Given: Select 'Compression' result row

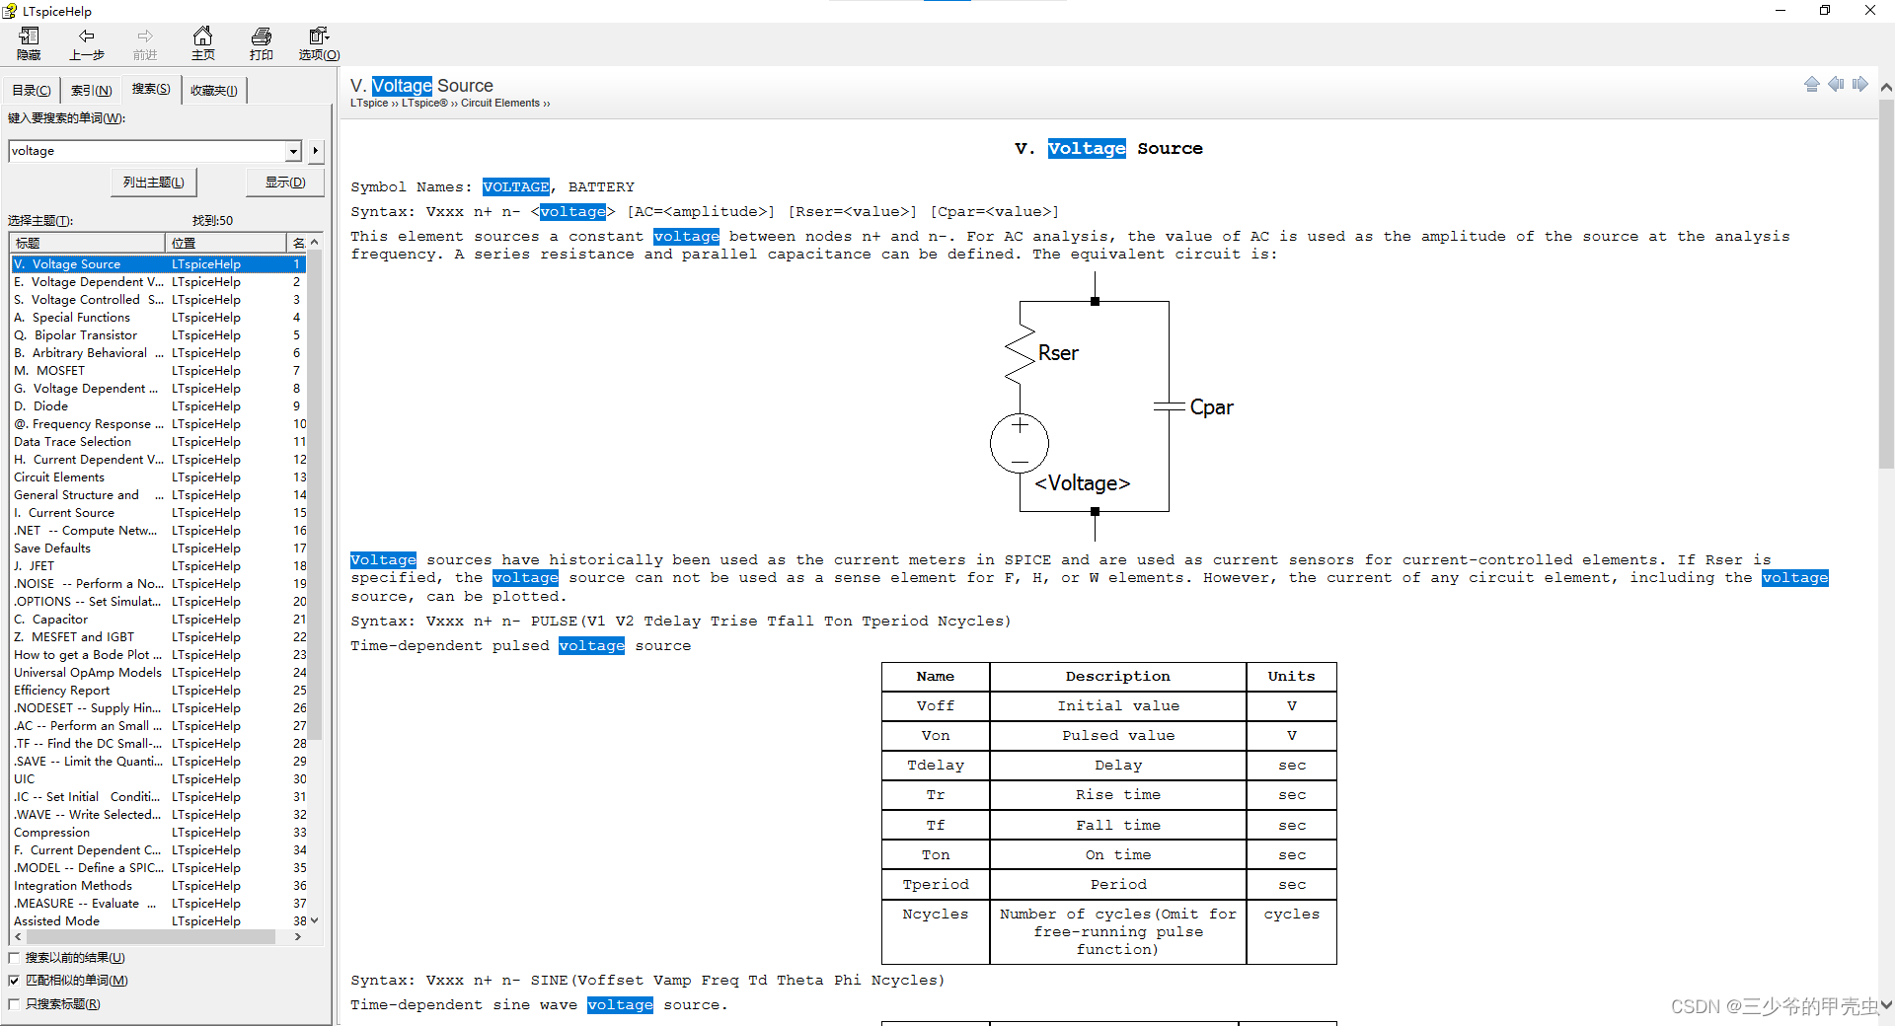Looking at the screenshot, I should click(158, 833).
